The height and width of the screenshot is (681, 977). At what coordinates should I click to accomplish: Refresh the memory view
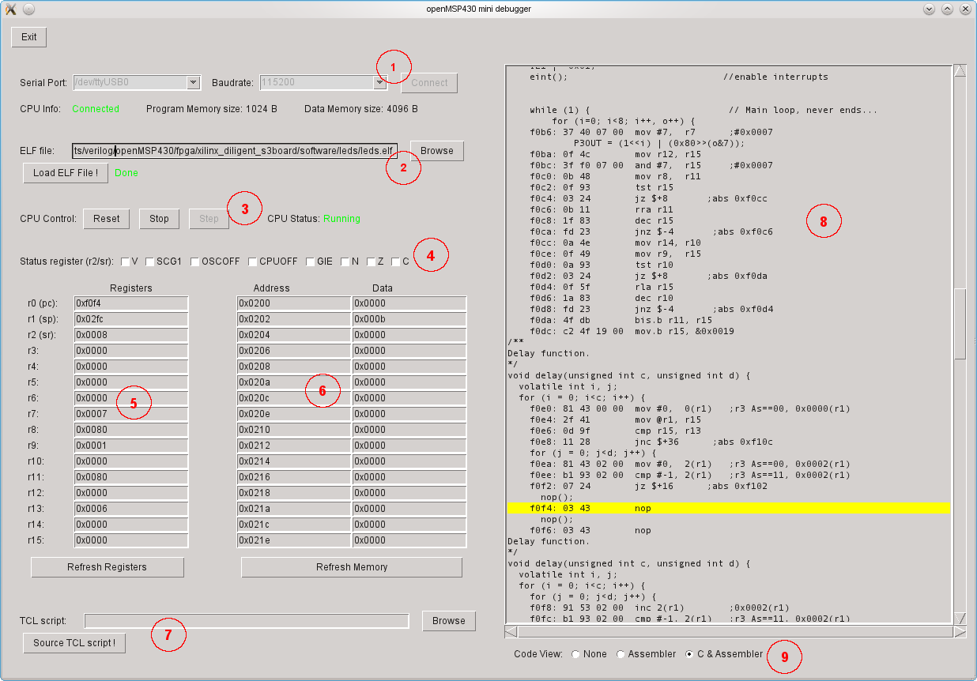[x=352, y=567]
